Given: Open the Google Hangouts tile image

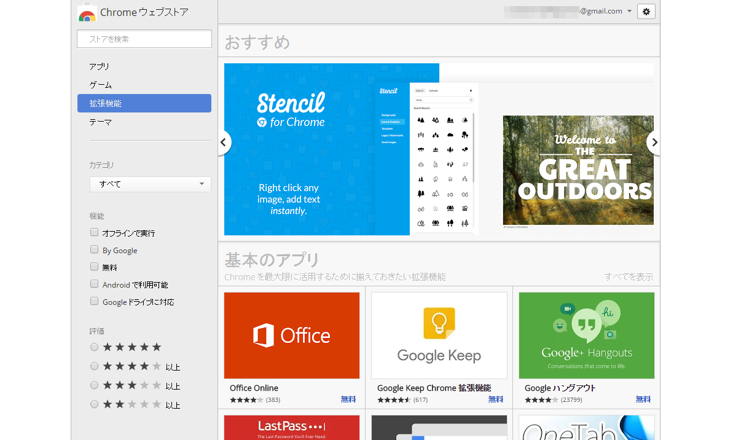Looking at the screenshot, I should tap(586, 335).
